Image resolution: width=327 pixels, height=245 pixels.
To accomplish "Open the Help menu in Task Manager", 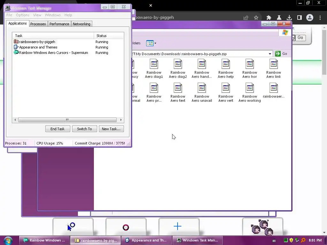I will 68,15.
